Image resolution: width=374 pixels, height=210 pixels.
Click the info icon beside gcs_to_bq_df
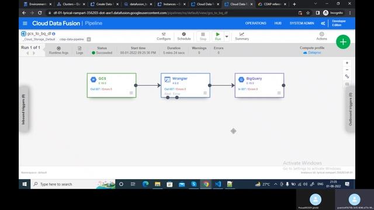(x=53, y=34)
